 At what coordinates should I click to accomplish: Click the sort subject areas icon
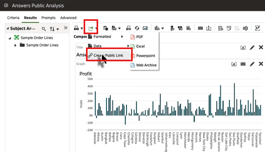point(52,29)
